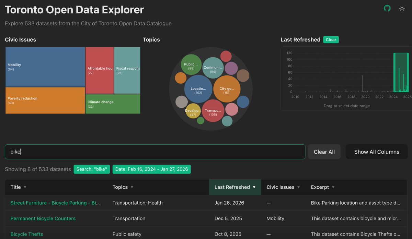Toggle the light/dark theme sun icon
This screenshot has width=412, height=239.
[402, 9]
